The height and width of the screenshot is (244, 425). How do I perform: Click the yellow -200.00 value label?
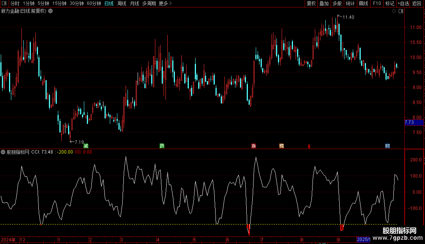65,152
